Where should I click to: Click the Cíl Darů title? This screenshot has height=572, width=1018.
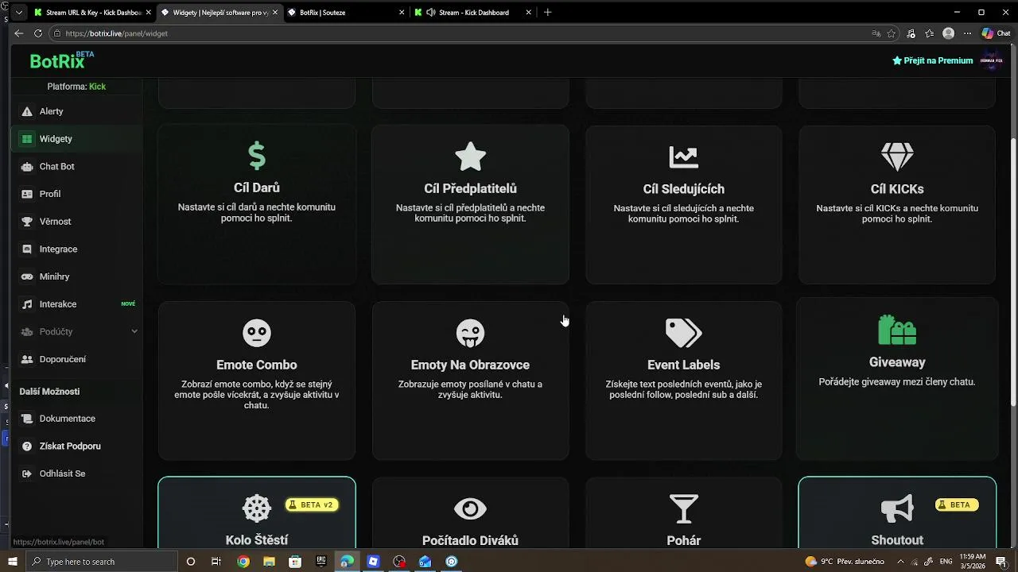[x=257, y=188]
